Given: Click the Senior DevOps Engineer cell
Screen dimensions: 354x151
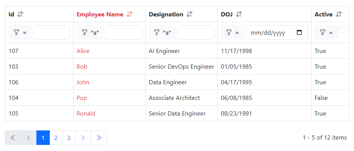Looking at the screenshot, I should [x=181, y=67].
